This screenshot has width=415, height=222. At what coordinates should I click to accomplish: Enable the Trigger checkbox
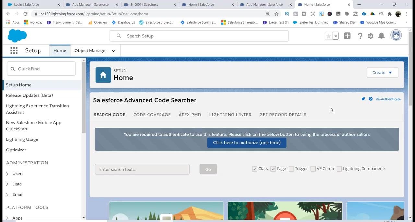291,169
